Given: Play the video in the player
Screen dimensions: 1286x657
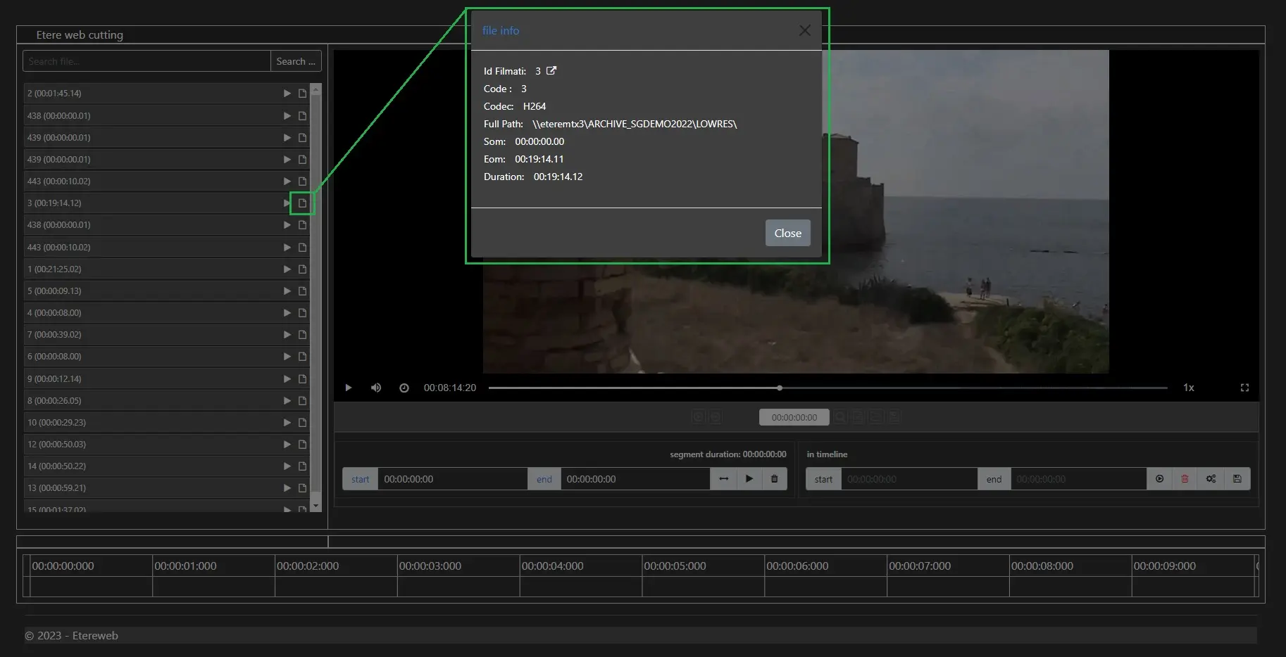Looking at the screenshot, I should click(x=348, y=388).
